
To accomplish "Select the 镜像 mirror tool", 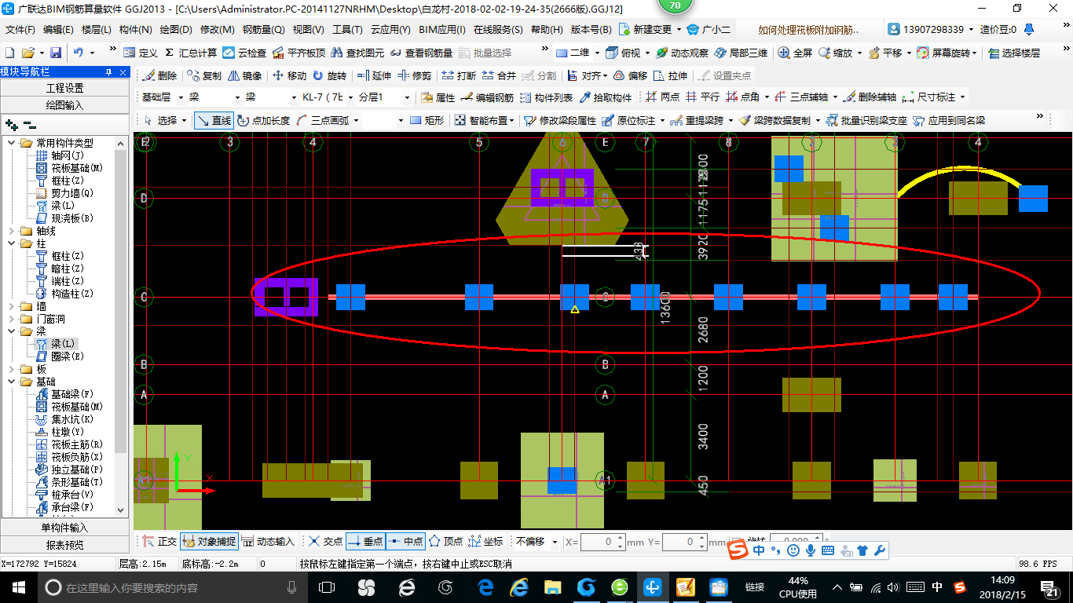I will pos(244,75).
